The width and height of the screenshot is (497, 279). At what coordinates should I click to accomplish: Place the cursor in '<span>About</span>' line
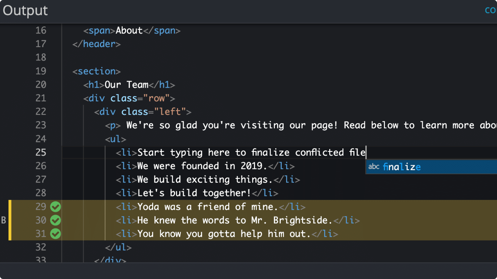132,31
